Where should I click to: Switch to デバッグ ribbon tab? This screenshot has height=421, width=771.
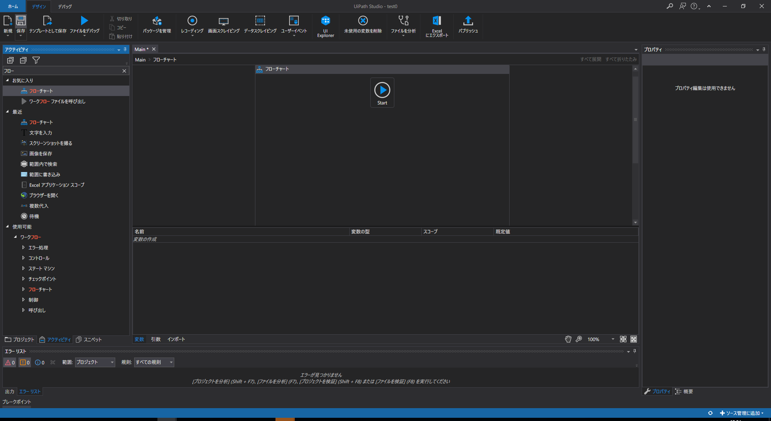coord(65,6)
